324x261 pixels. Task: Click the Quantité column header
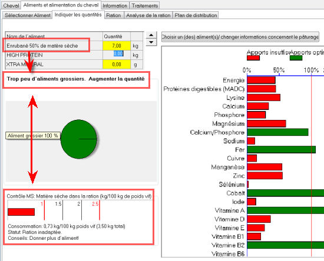pyautogui.click(x=117, y=36)
